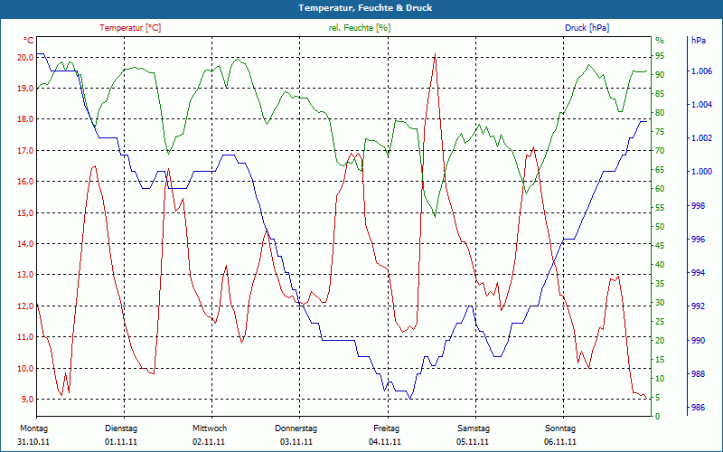Click the 986 pressure axis value
The width and height of the screenshot is (723, 452).
pyautogui.click(x=698, y=408)
